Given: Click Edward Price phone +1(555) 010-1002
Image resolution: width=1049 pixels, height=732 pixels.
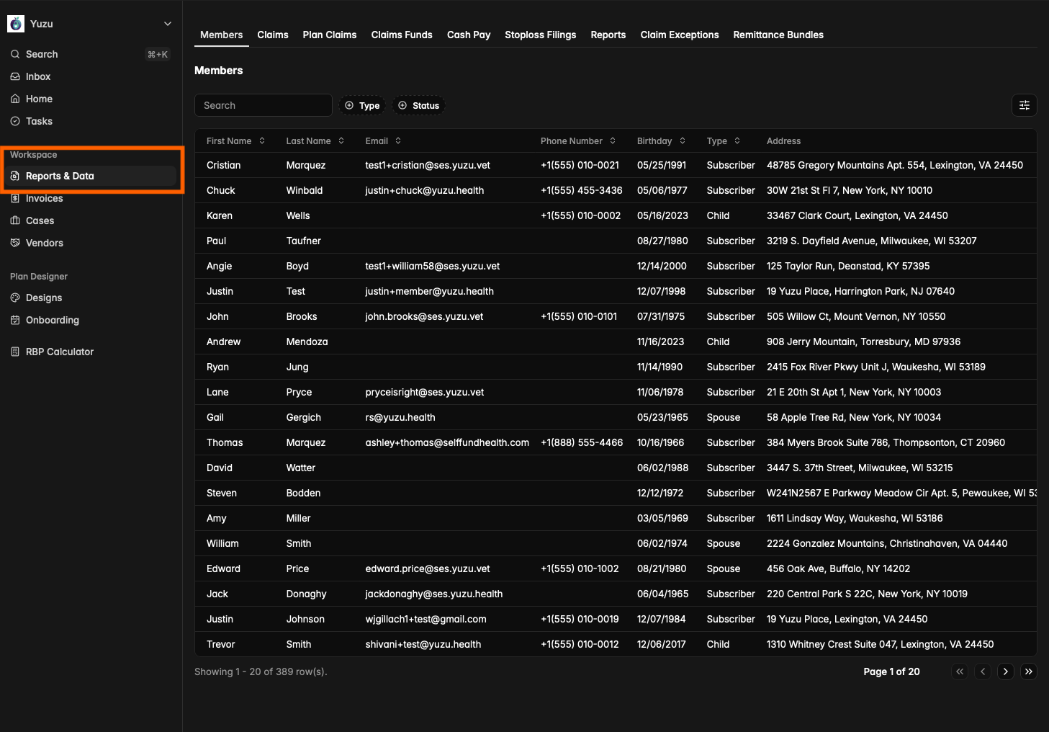Looking at the screenshot, I should (x=580, y=568).
